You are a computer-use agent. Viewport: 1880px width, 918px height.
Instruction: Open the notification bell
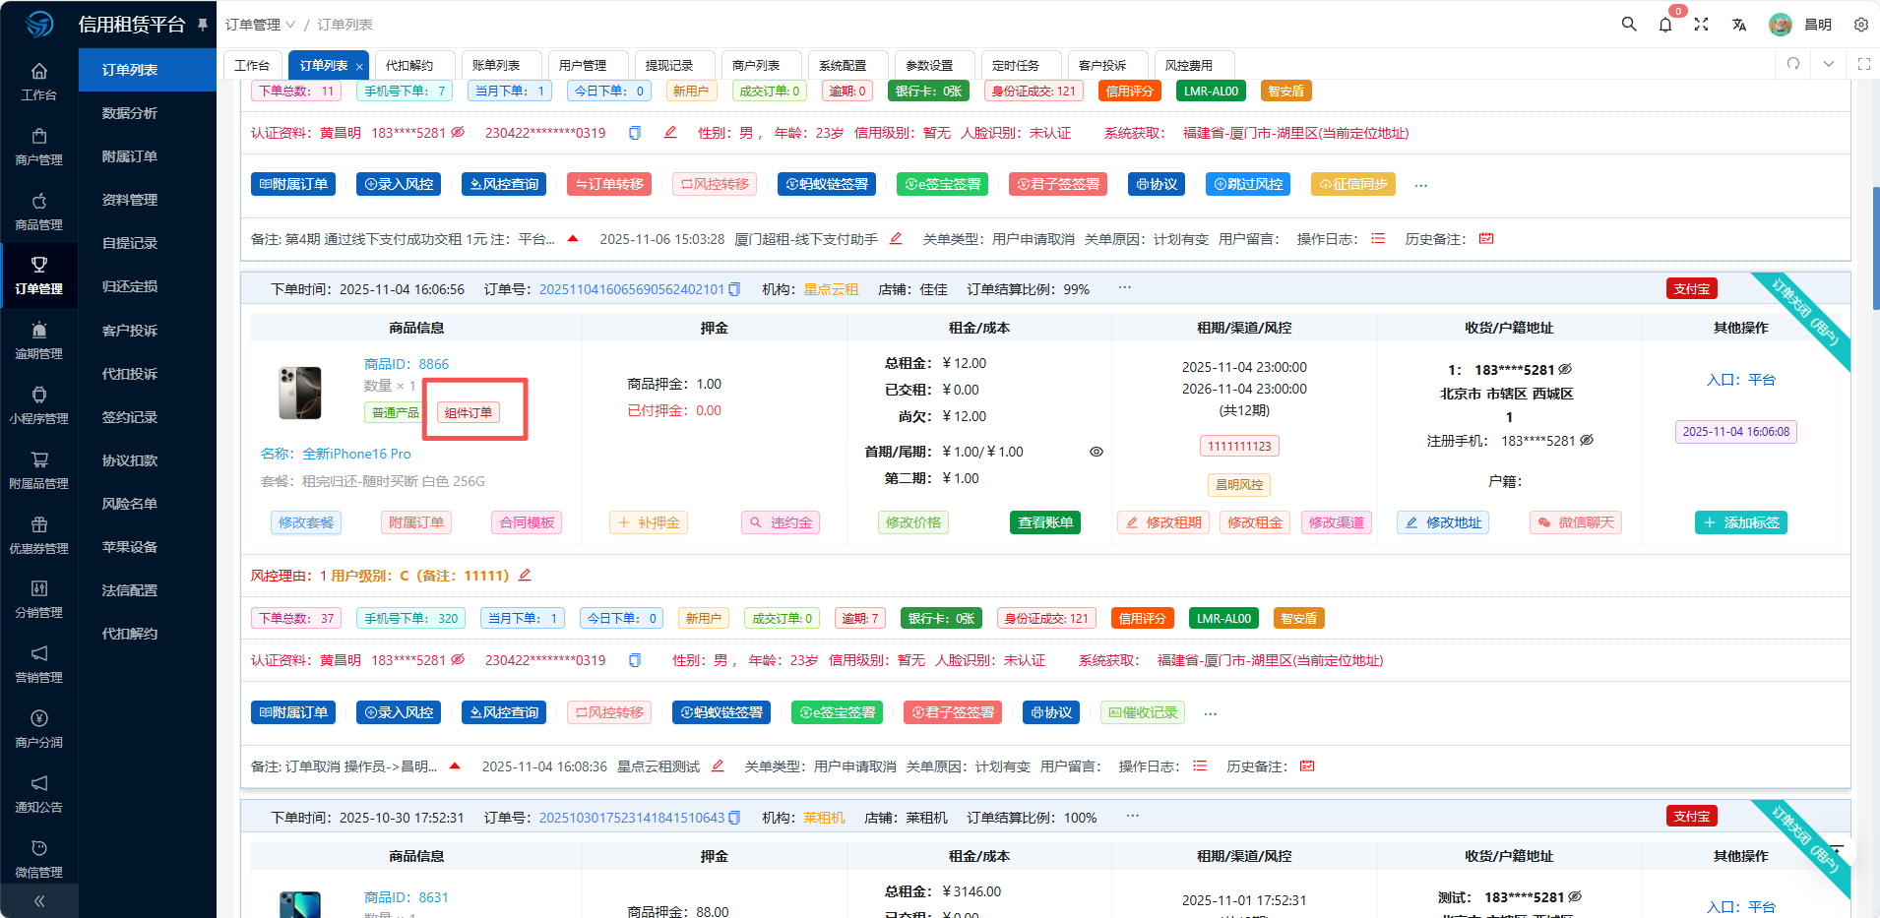(1664, 25)
